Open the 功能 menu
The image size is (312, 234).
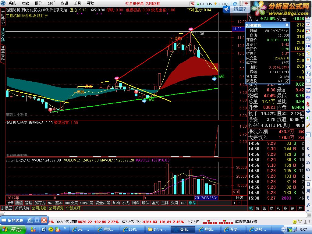[25, 3]
